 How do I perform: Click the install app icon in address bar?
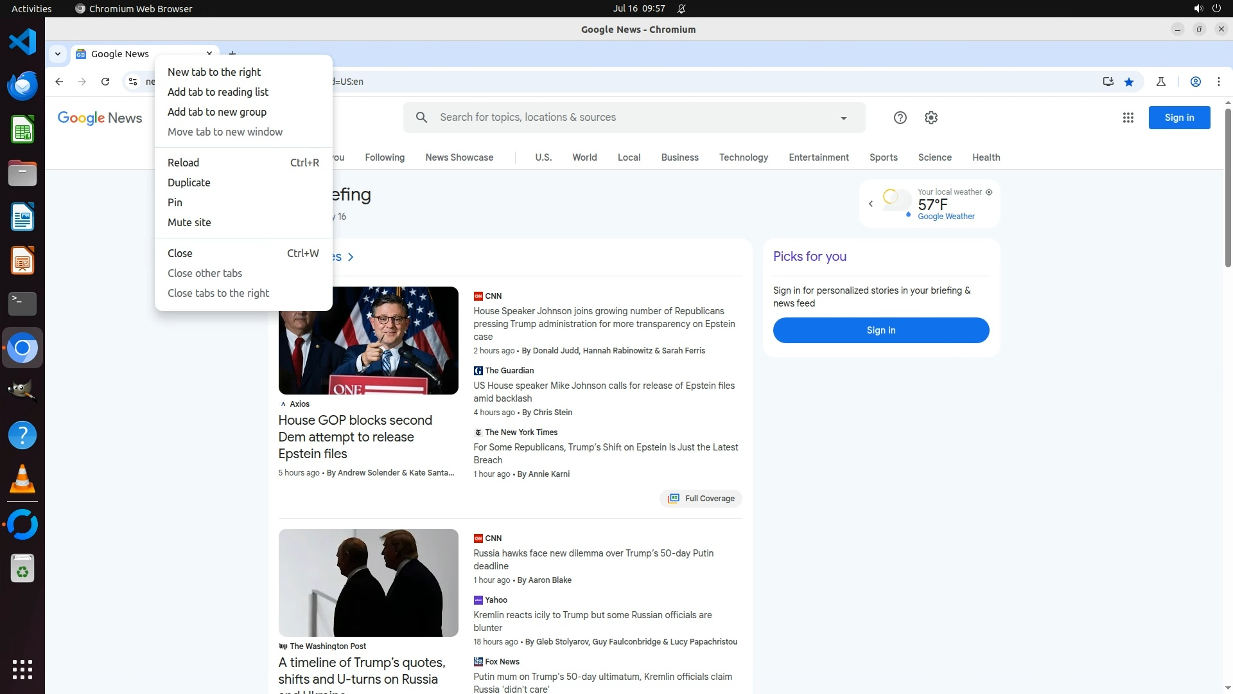click(x=1108, y=82)
